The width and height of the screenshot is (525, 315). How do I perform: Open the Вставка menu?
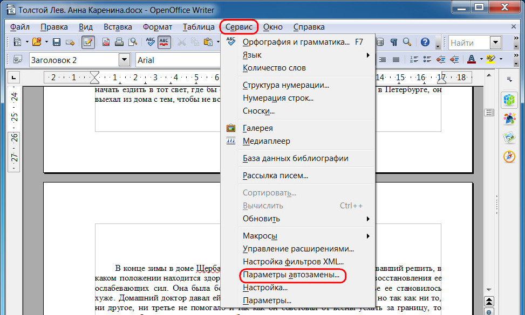pos(118,27)
